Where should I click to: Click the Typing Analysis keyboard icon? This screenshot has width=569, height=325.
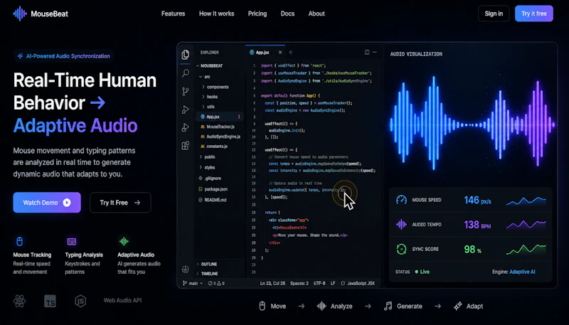coord(72,241)
